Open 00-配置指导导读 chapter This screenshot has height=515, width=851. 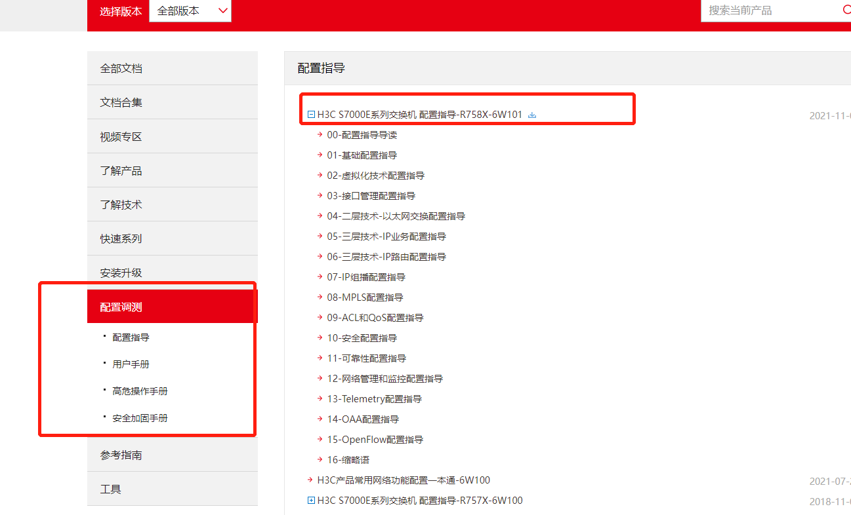362,135
